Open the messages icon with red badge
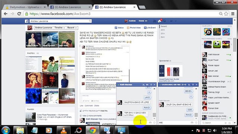The image size is (238, 134). (160, 21)
